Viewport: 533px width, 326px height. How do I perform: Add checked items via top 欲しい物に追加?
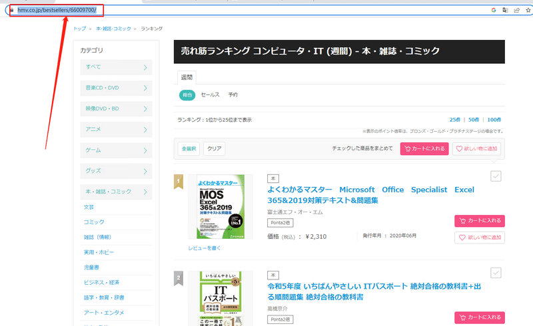pos(476,149)
